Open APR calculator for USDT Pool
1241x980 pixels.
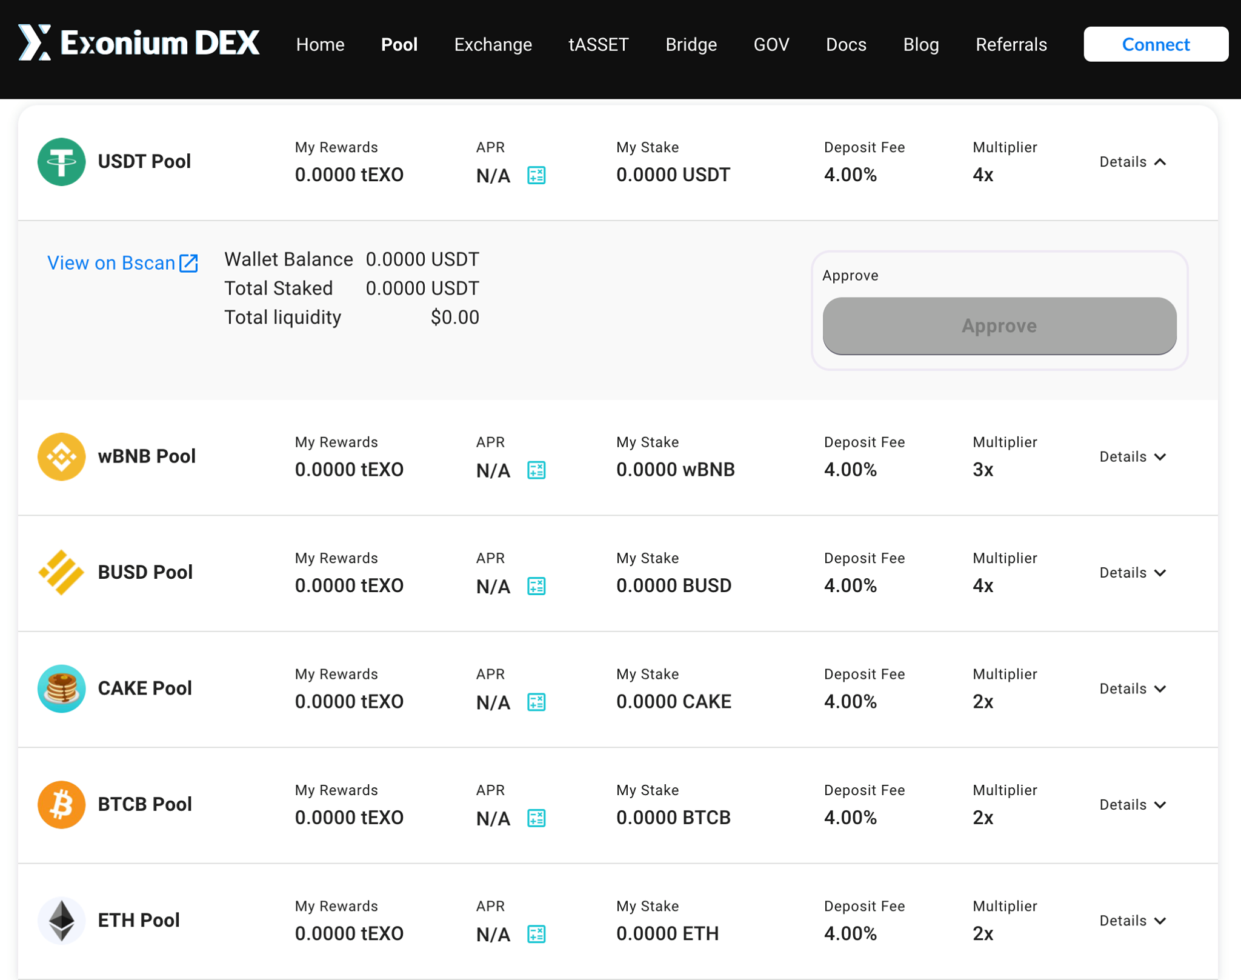pyautogui.click(x=536, y=175)
